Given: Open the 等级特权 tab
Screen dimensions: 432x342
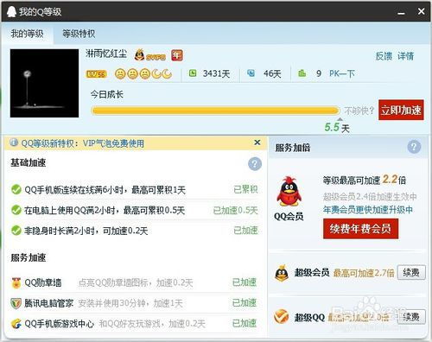Looking at the screenshot, I should point(79,34).
